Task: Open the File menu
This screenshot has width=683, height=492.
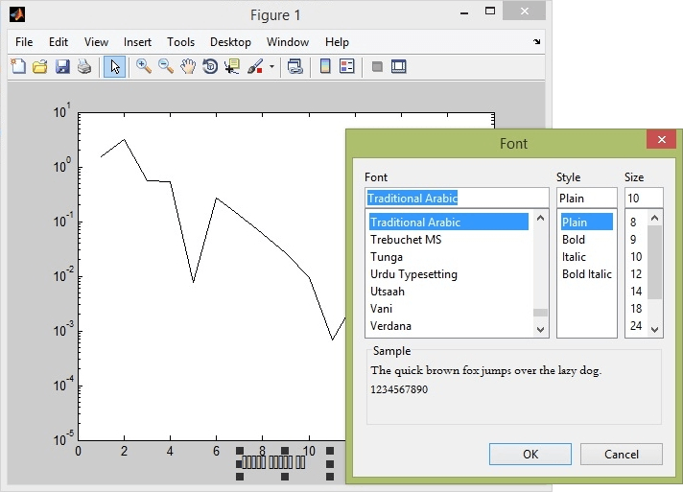Action: 24,42
